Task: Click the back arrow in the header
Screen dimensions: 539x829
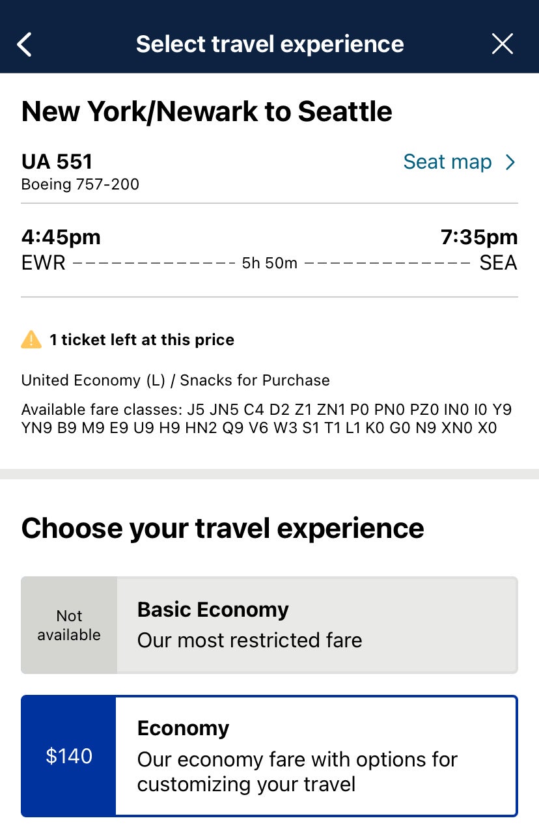Action: 25,44
